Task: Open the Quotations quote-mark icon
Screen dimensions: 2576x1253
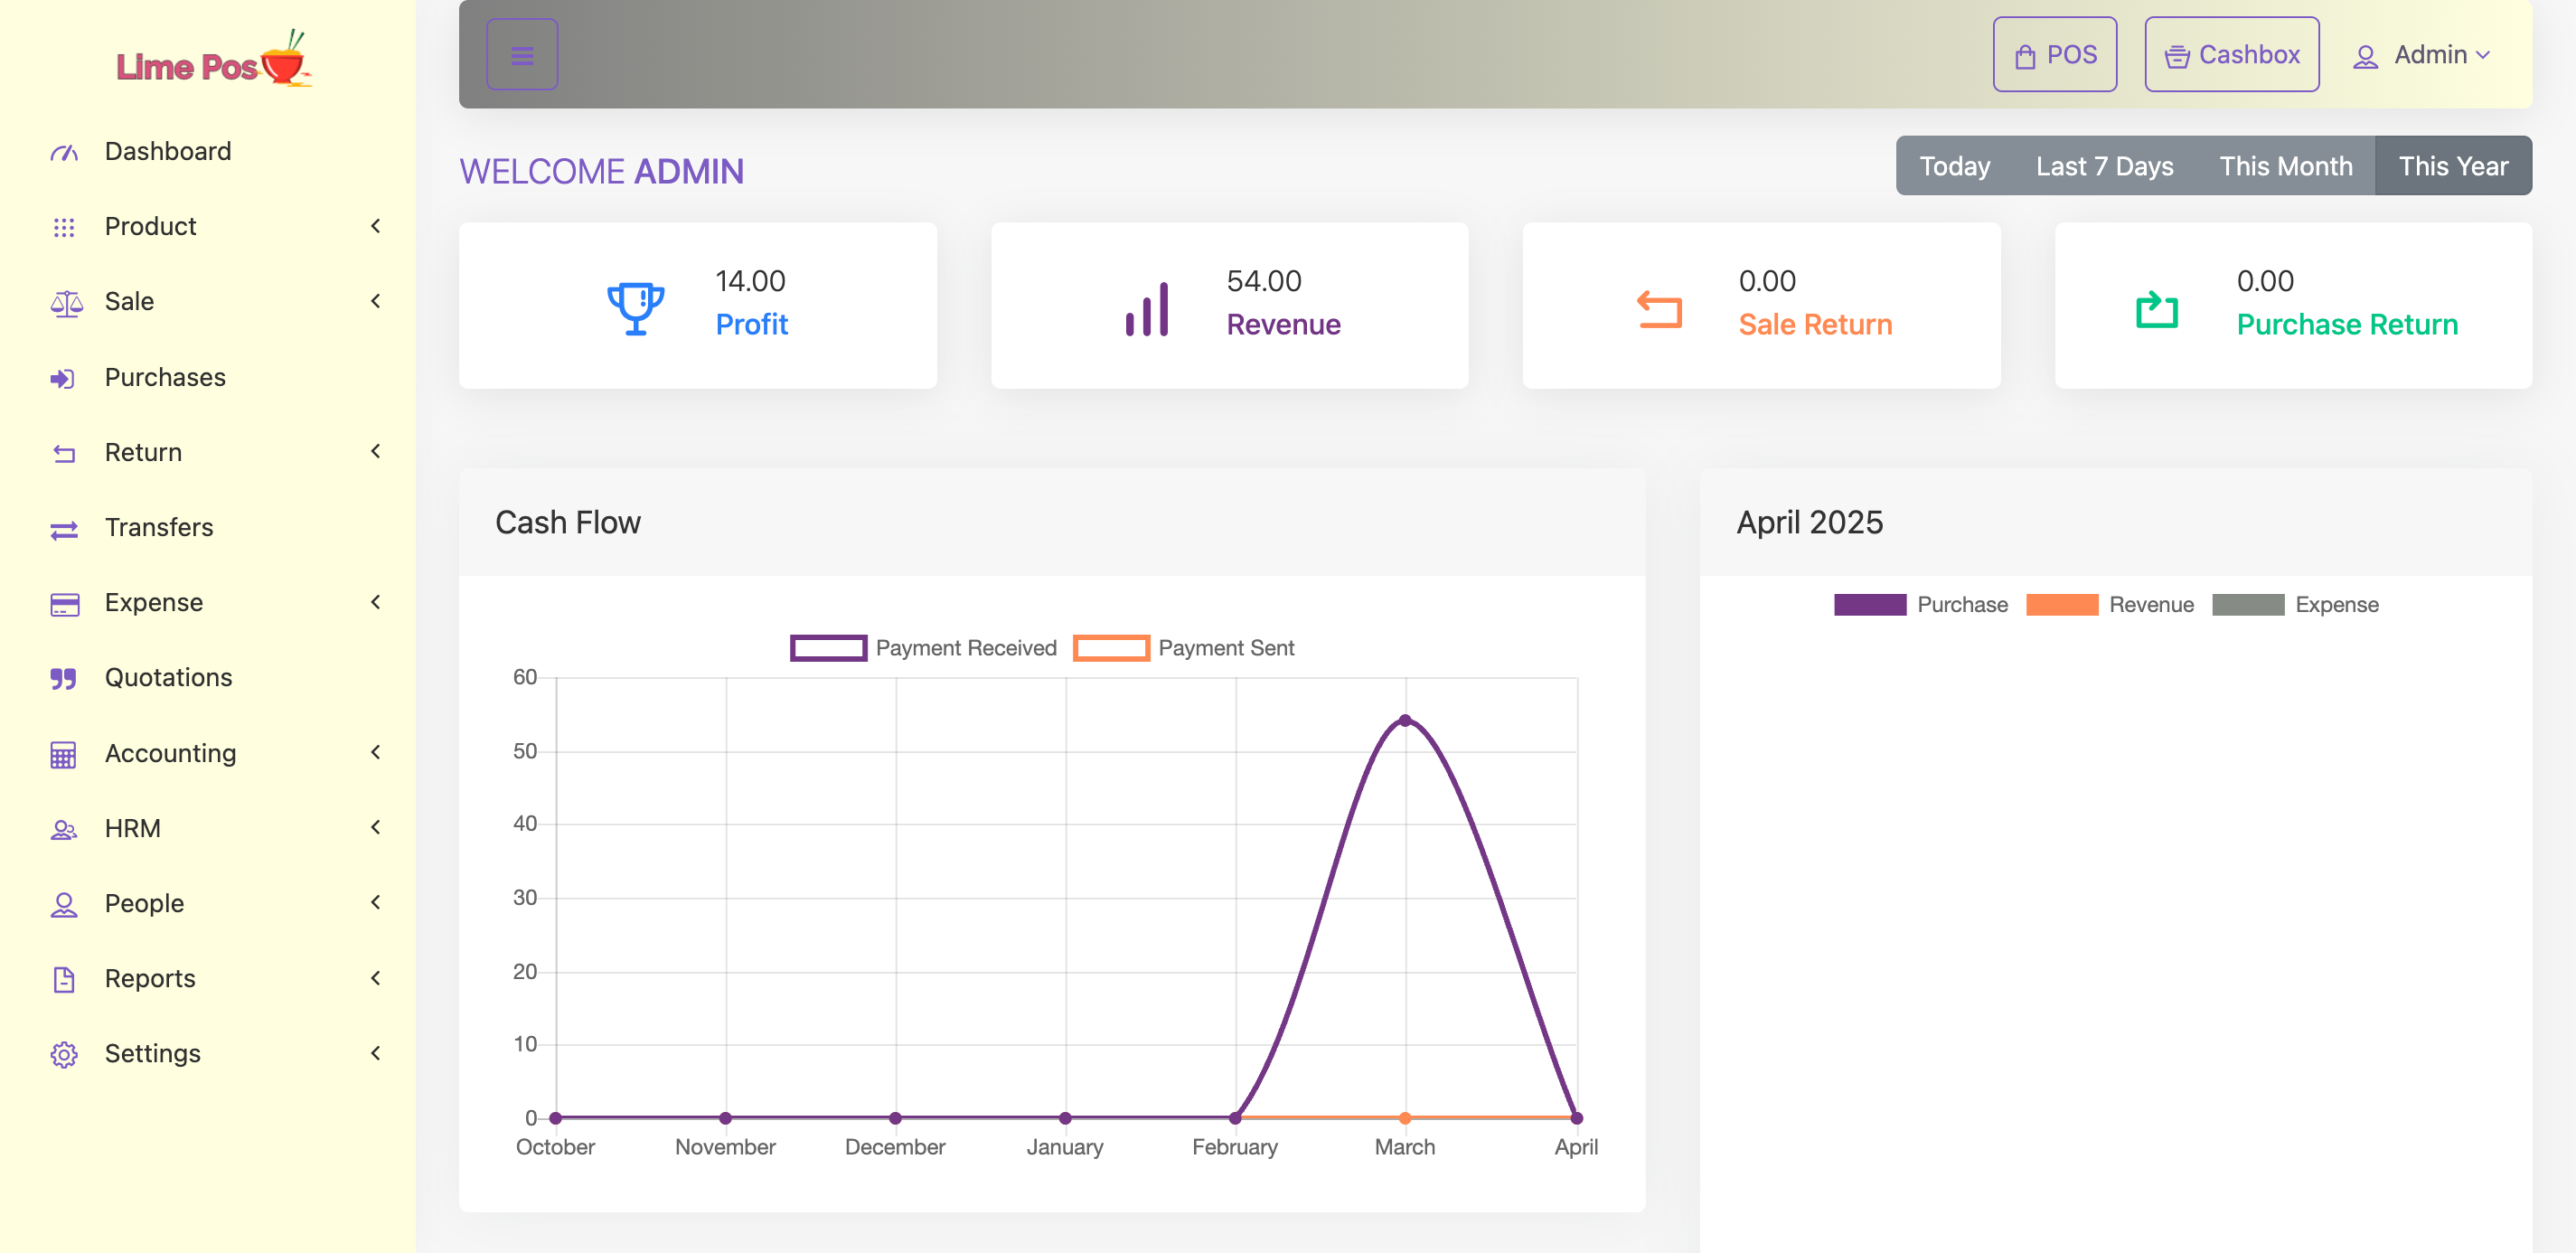Action: [x=63, y=679]
